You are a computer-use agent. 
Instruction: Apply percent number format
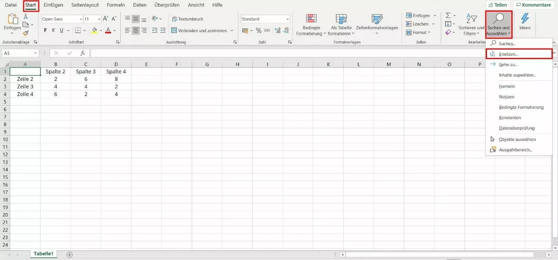259,30
